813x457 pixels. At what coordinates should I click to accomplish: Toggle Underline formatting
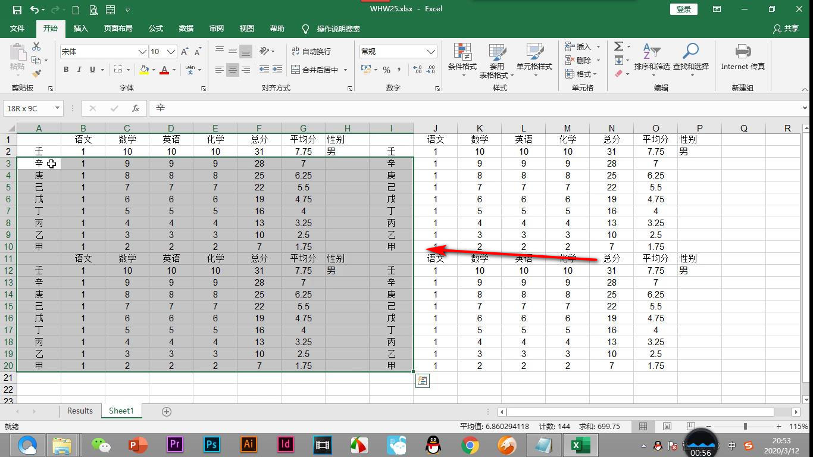point(92,70)
